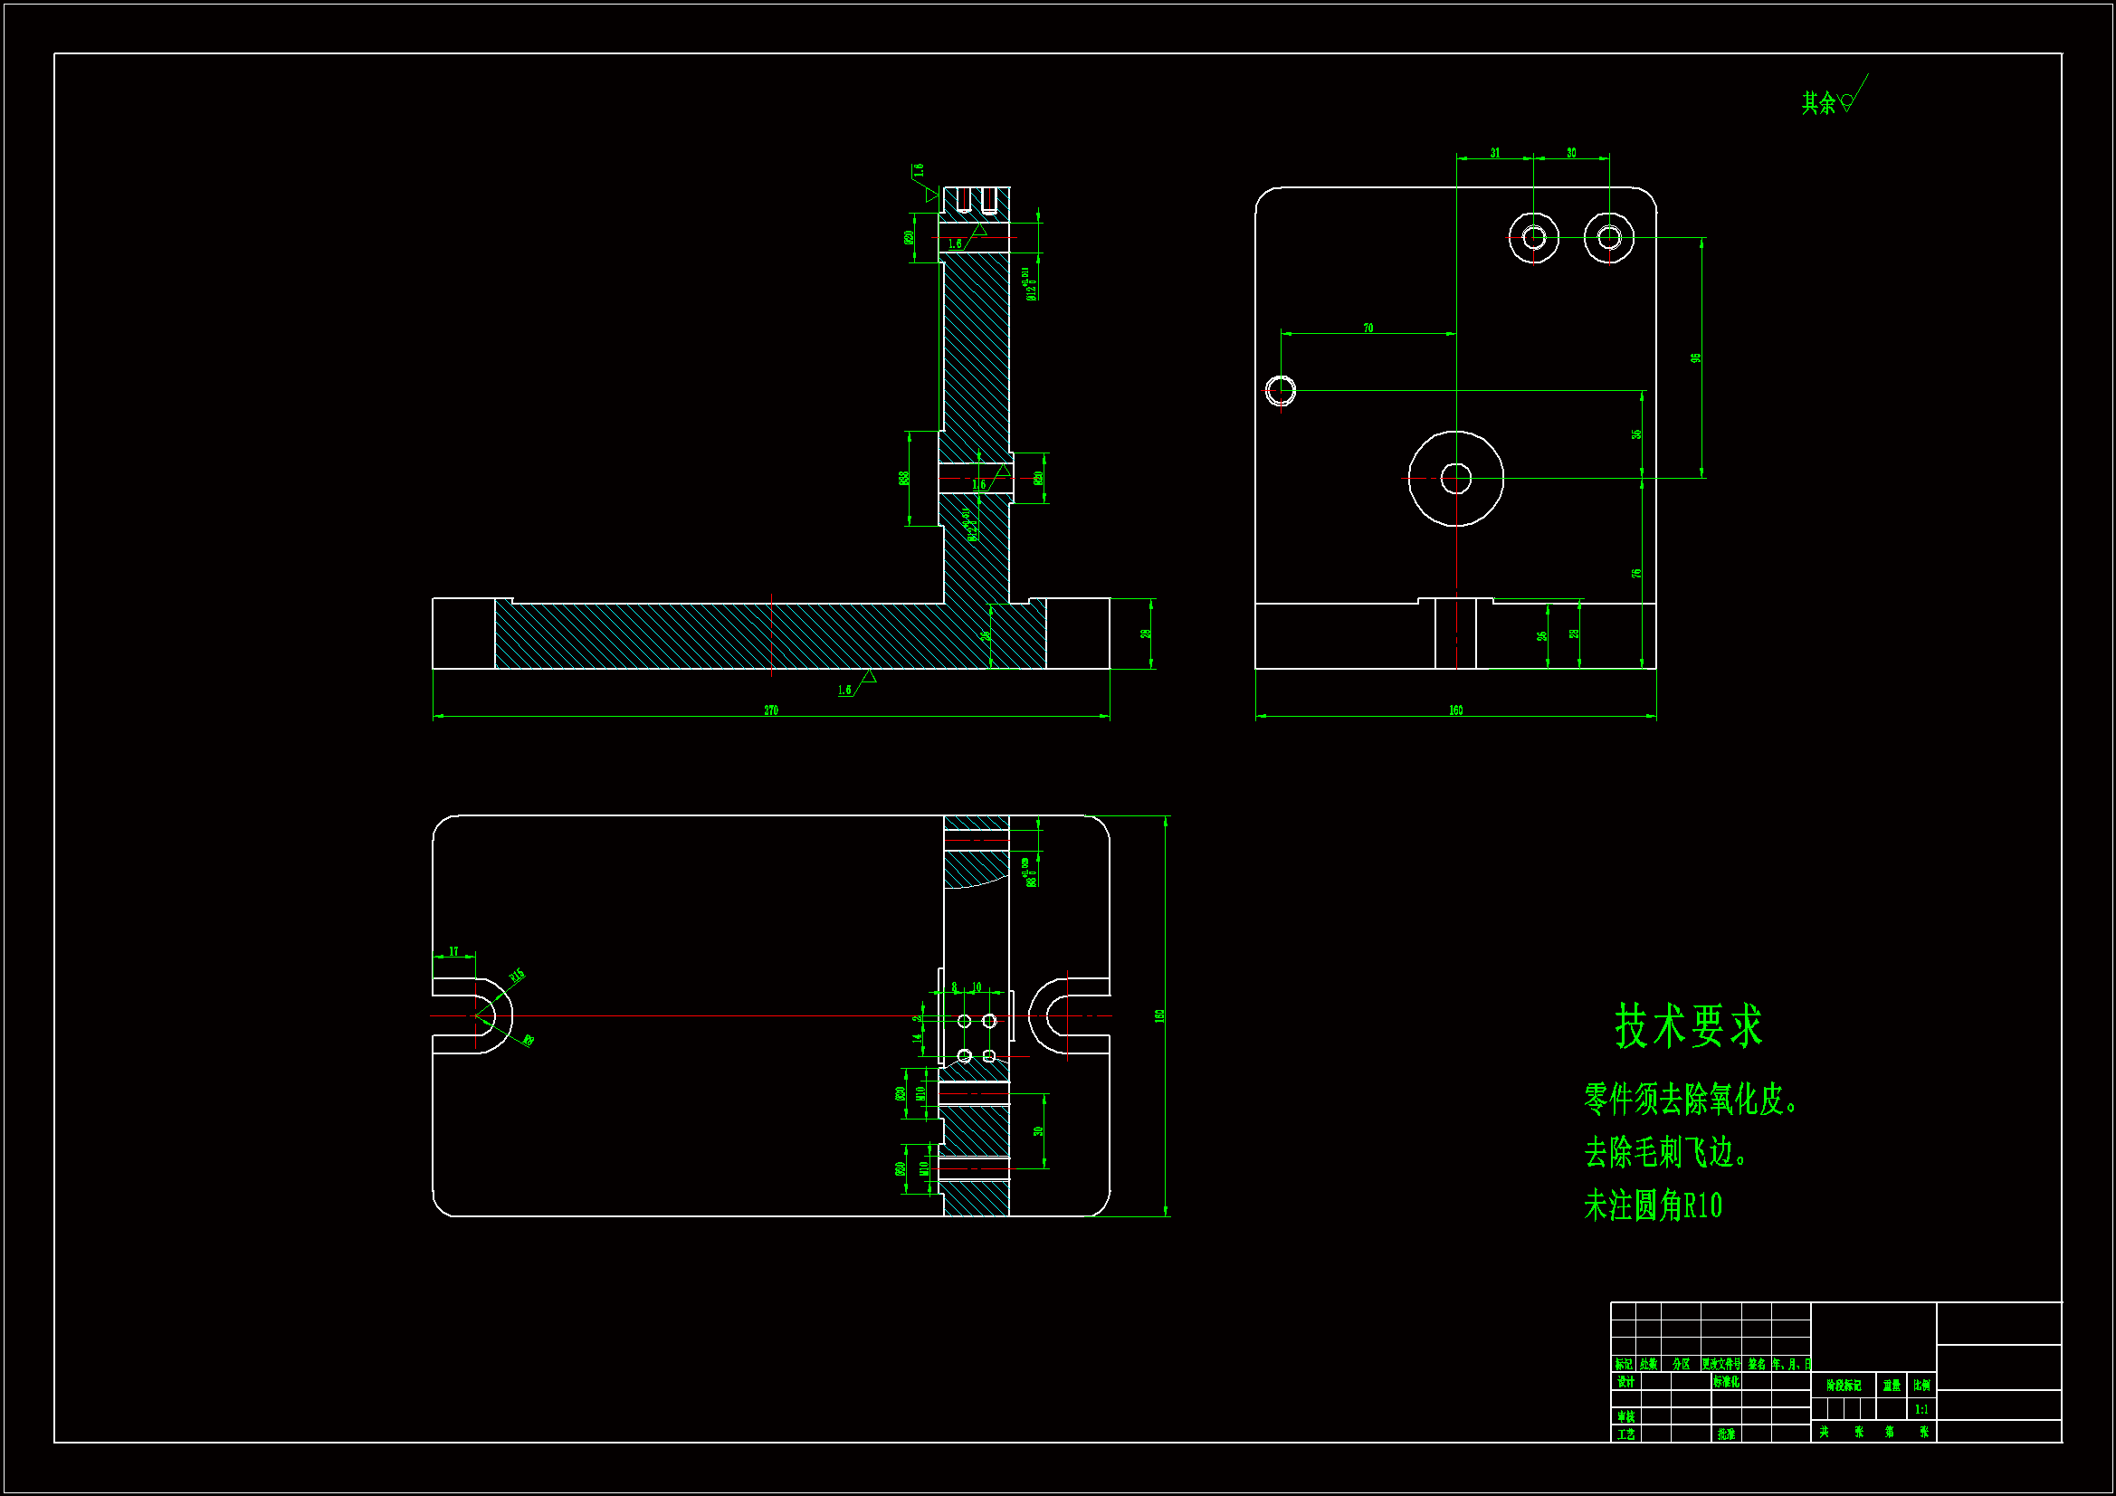Click the 270 length dimension text

pos(770,710)
